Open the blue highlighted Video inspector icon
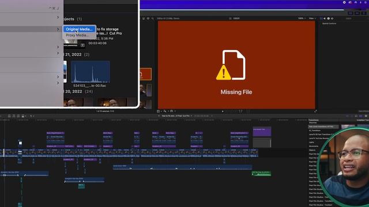369x207 pixels. 321,18
